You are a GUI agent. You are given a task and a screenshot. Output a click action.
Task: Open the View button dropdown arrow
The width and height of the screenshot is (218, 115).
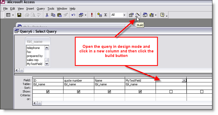13,15
